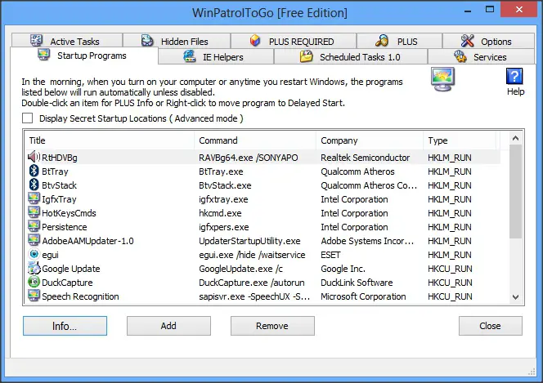The height and width of the screenshot is (383, 543).
Task: Sort list by the Company column header
Action: tap(370, 140)
